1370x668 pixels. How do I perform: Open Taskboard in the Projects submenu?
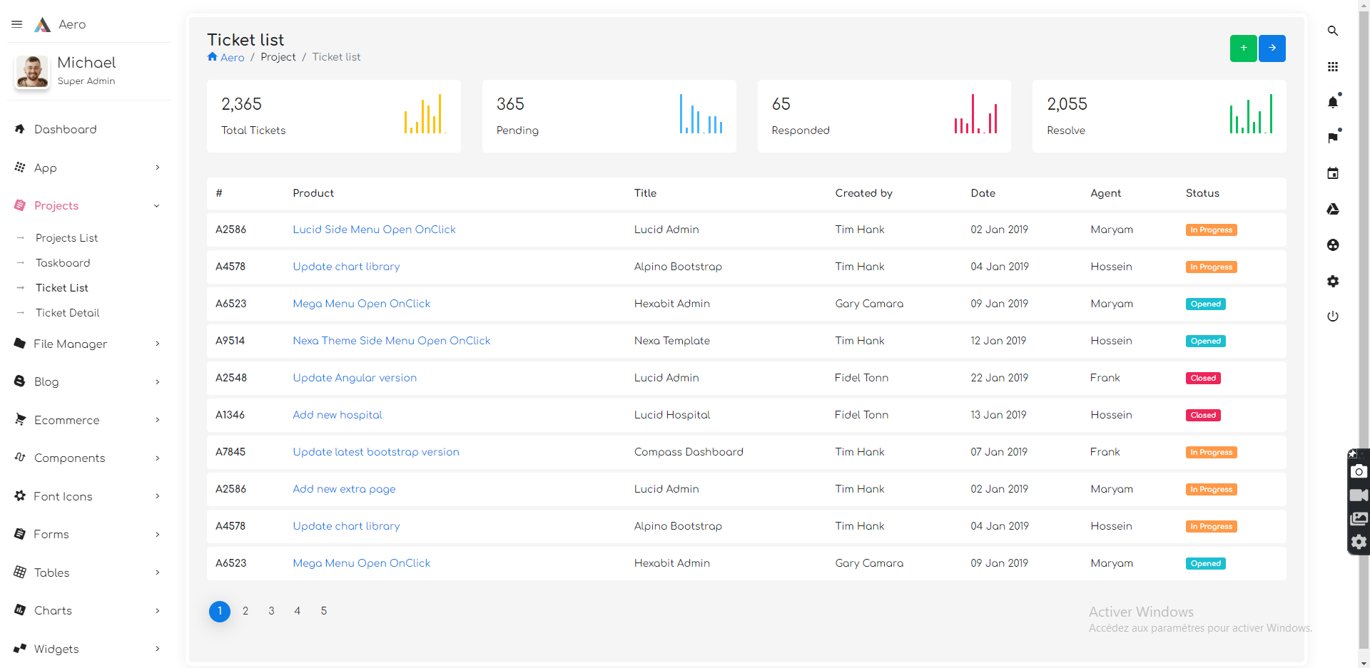coord(63,263)
